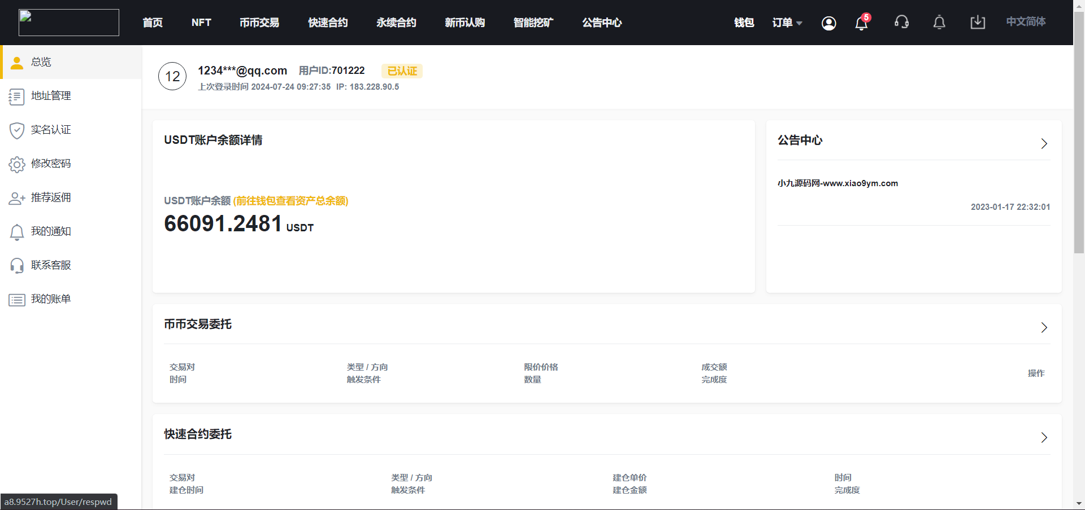Open the 小九源码网 announcement
The image size is (1085, 510).
(837, 183)
